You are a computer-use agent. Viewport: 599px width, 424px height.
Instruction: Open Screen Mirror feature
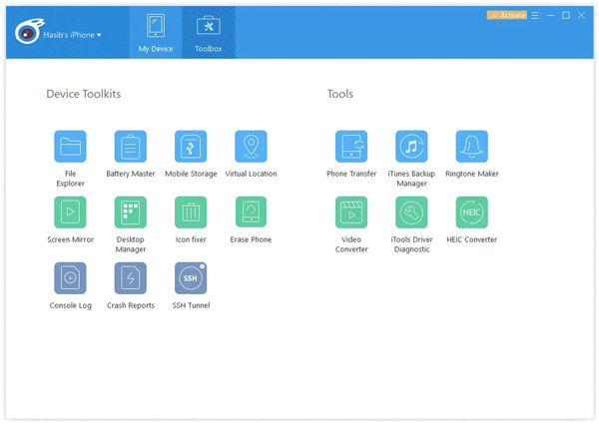click(70, 212)
